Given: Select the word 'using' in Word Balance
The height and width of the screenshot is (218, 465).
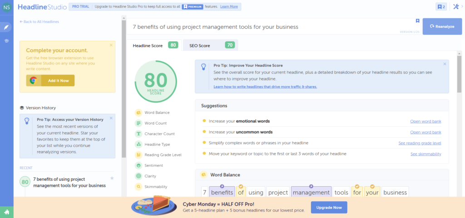Looking at the screenshot, I should (x=256, y=192).
